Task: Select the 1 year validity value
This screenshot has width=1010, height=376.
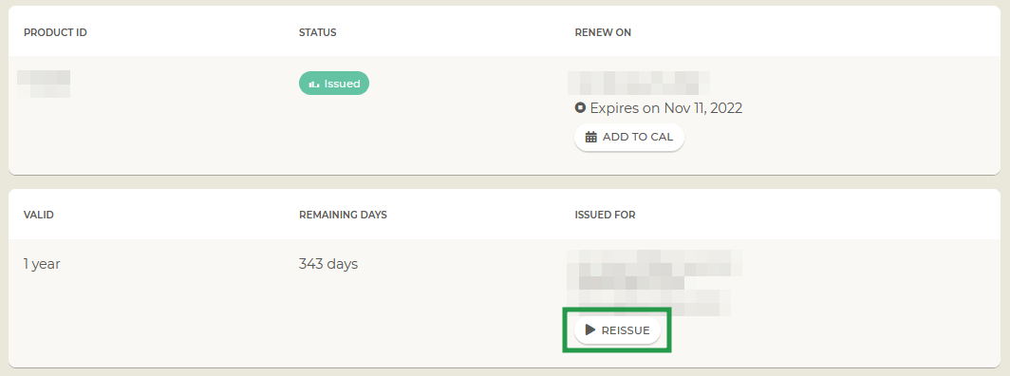Action: tap(42, 264)
